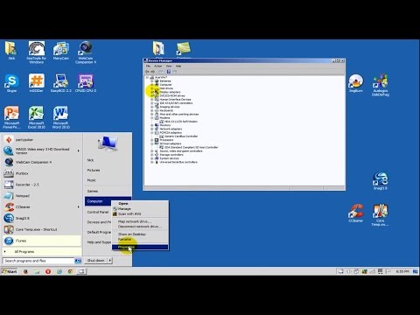Open Core Temp.exe - Shortcut in Start menu
Image resolution: width=420 pixels, height=315 pixels.
tap(42, 229)
